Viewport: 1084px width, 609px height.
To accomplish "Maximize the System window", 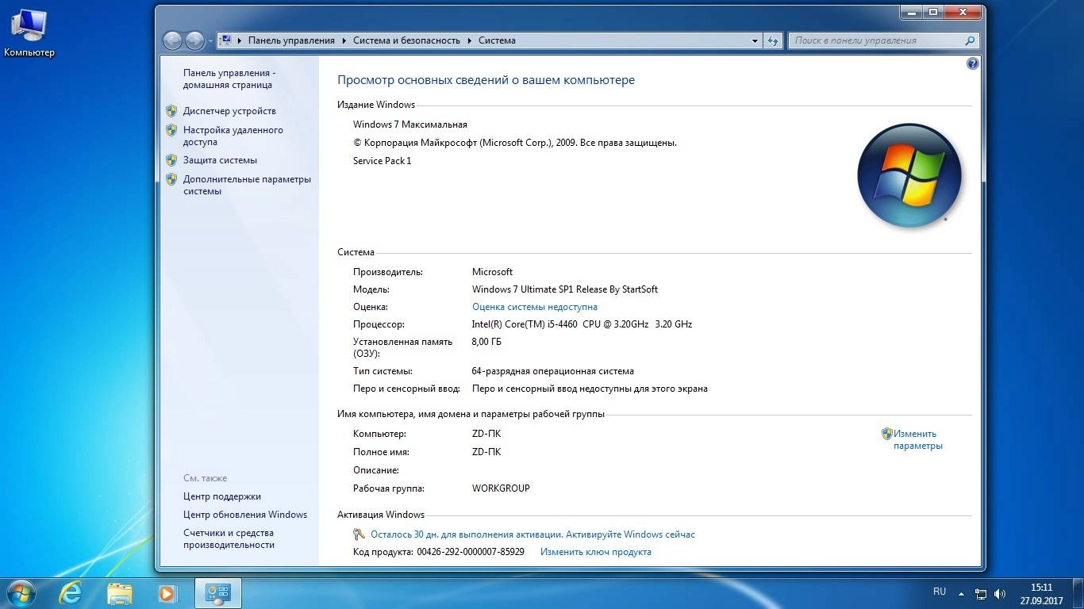I will [933, 12].
